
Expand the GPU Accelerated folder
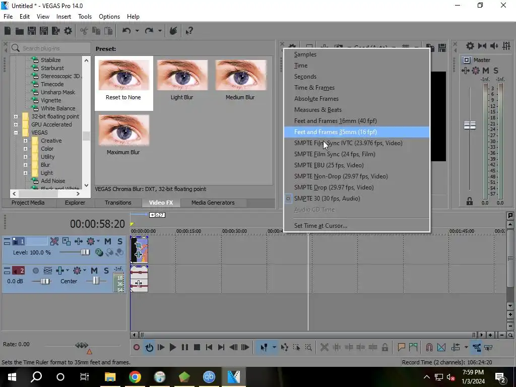point(16,124)
